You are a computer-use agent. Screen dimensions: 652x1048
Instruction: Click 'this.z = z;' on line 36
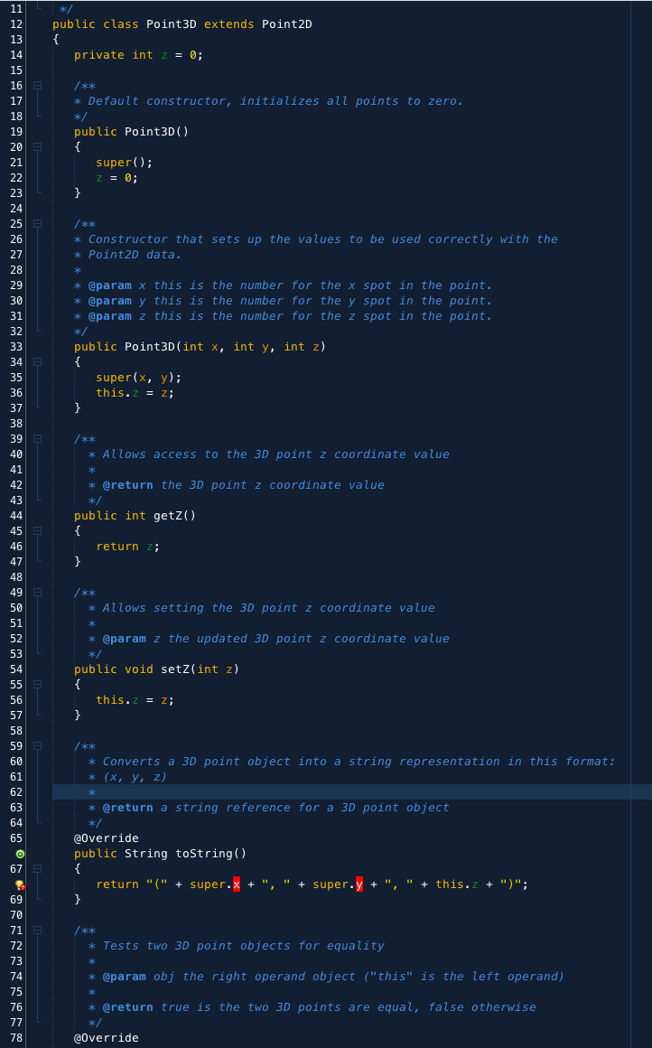coord(135,393)
